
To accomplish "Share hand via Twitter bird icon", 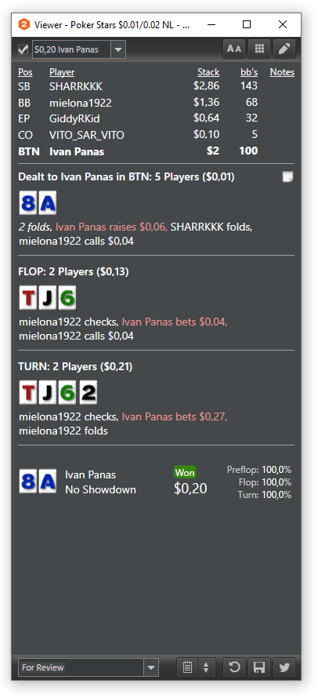I will click(284, 667).
